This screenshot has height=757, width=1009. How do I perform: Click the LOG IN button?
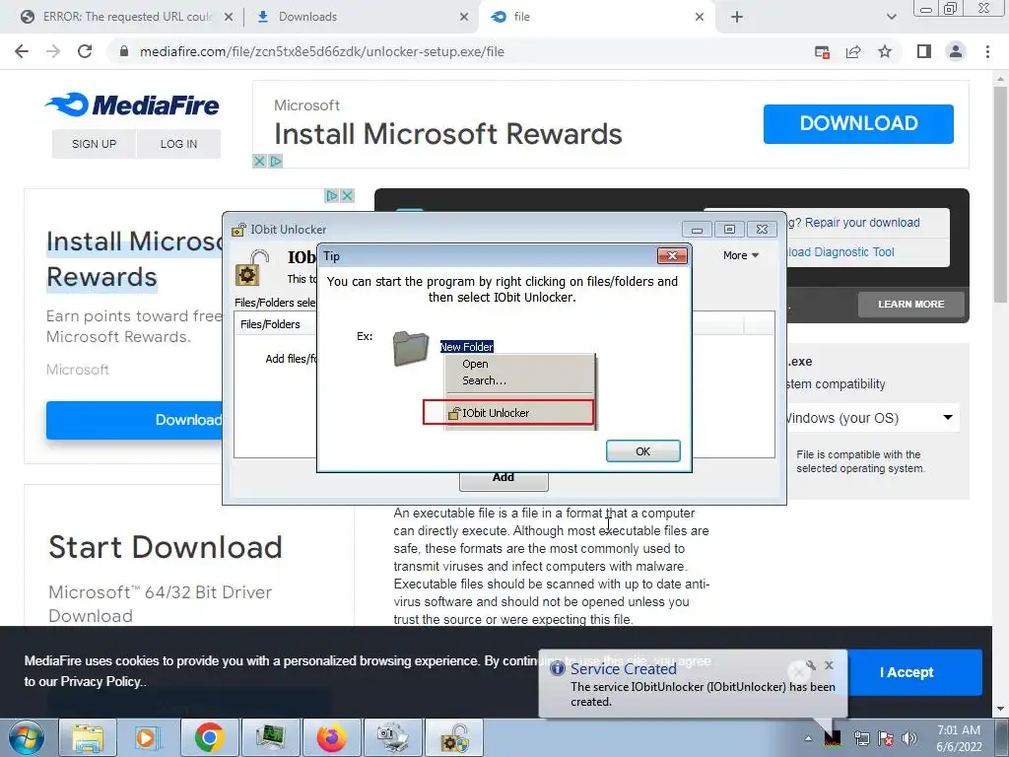click(x=178, y=144)
